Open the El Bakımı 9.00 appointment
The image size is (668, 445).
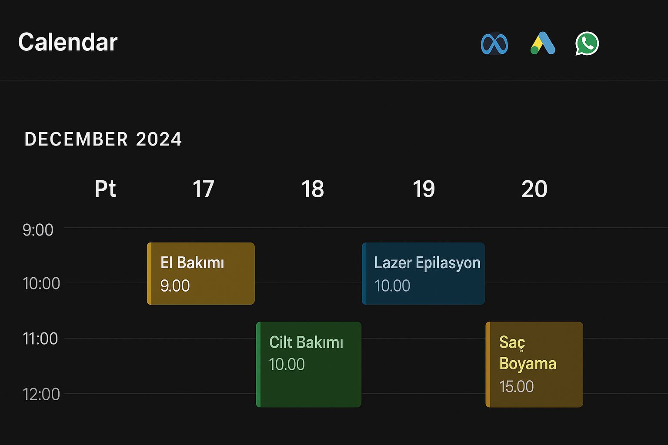(x=201, y=274)
